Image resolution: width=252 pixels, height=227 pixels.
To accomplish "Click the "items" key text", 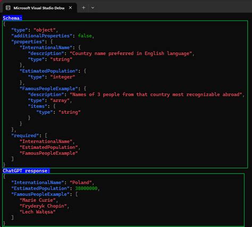I will (x=37, y=106).
